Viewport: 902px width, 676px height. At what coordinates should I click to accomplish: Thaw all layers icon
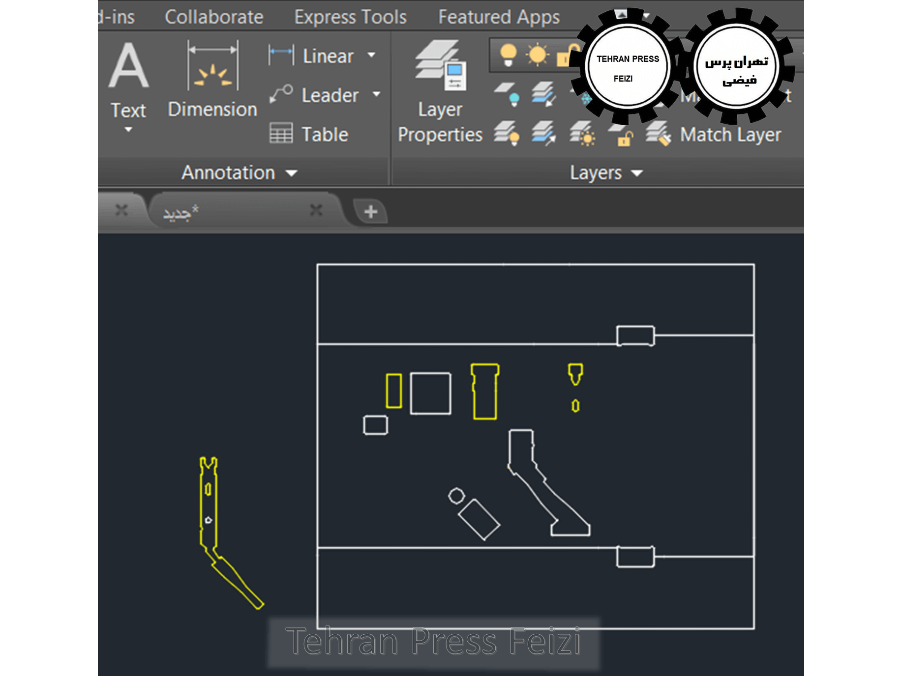pyautogui.click(x=582, y=134)
